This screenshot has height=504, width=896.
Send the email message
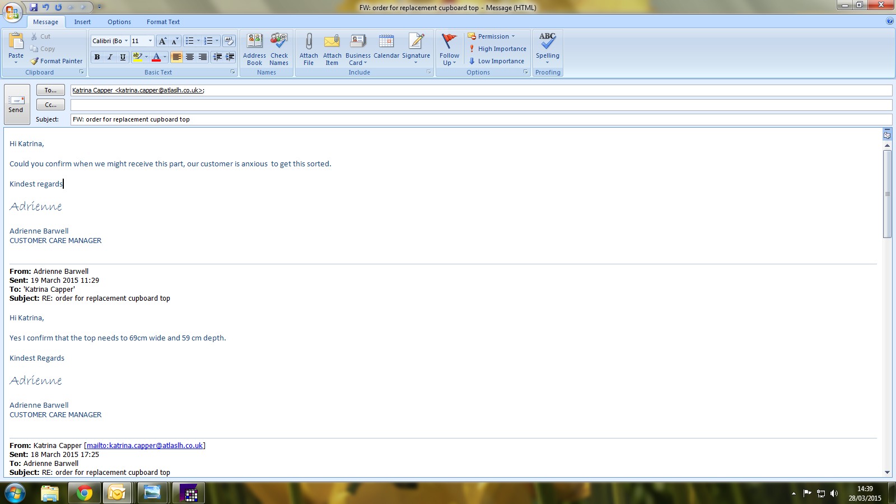16,104
